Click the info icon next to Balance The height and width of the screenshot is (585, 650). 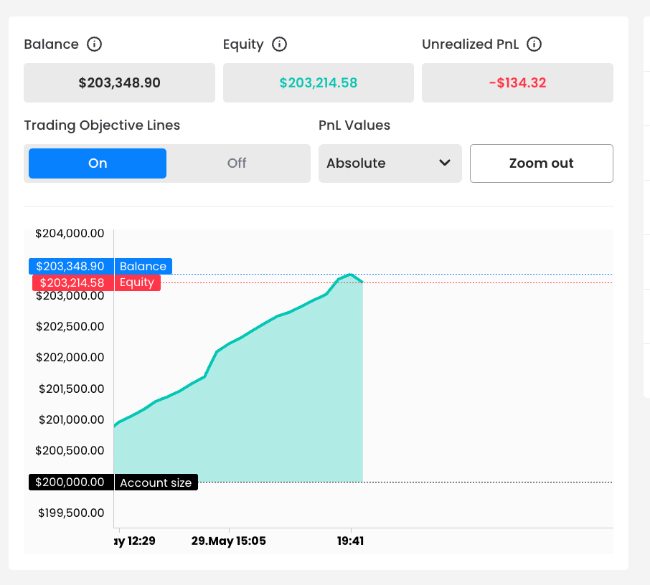pyautogui.click(x=94, y=44)
